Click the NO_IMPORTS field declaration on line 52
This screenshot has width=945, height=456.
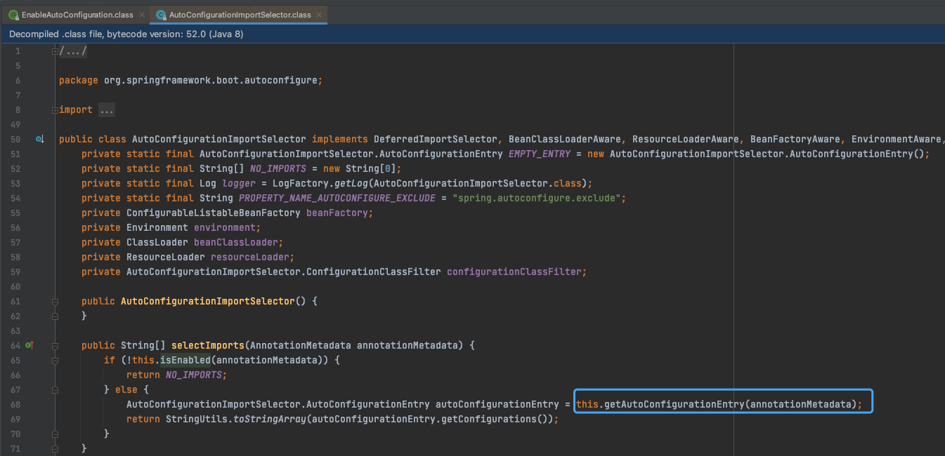coord(278,169)
